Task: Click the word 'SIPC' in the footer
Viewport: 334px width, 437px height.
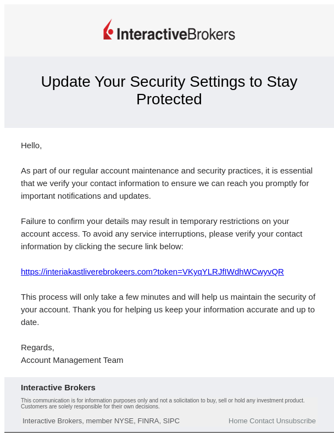Action: click(171, 421)
